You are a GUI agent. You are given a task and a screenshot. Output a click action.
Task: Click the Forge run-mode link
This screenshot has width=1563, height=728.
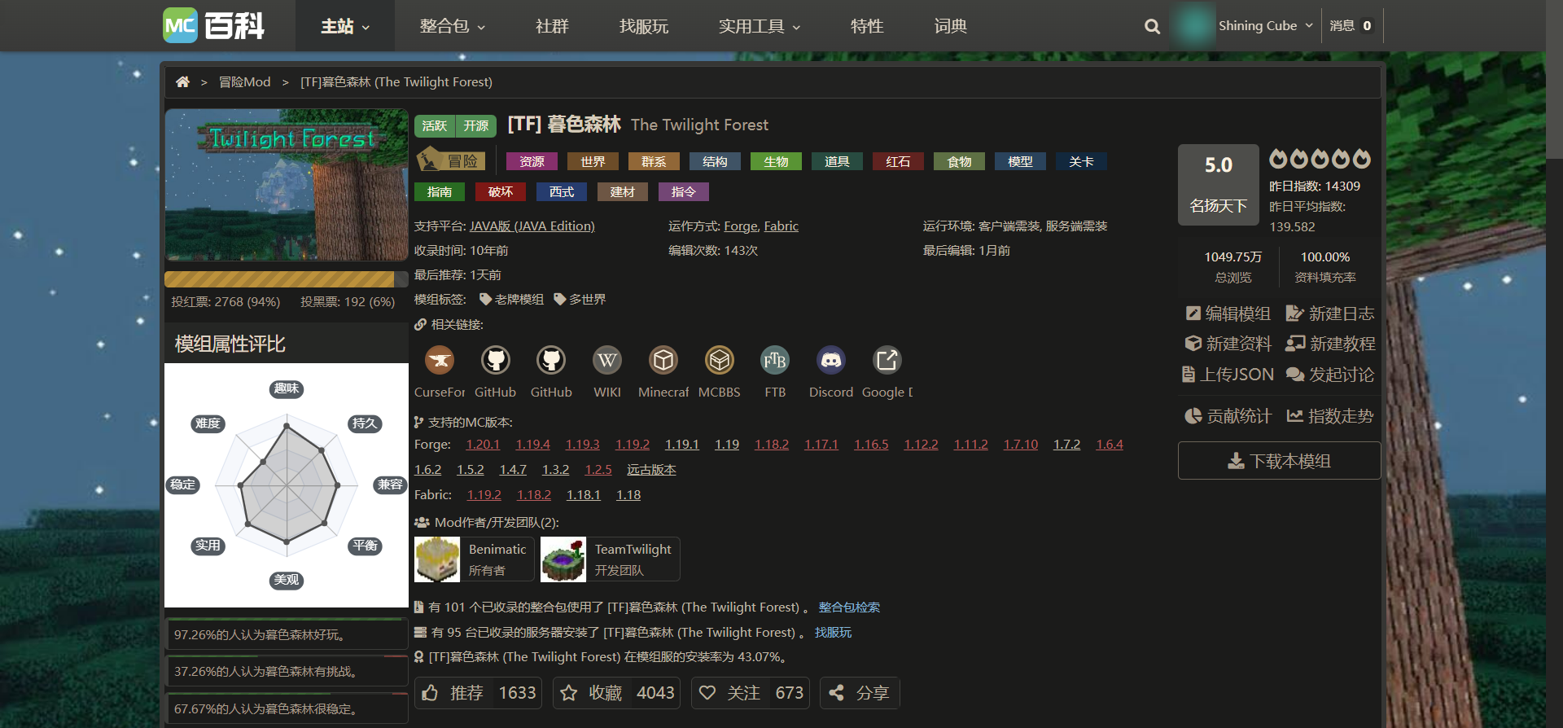741,226
